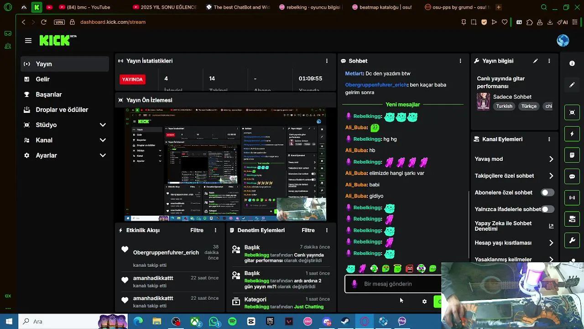Click the Turkish stream tag
The width and height of the screenshot is (584, 329).
coord(504,106)
